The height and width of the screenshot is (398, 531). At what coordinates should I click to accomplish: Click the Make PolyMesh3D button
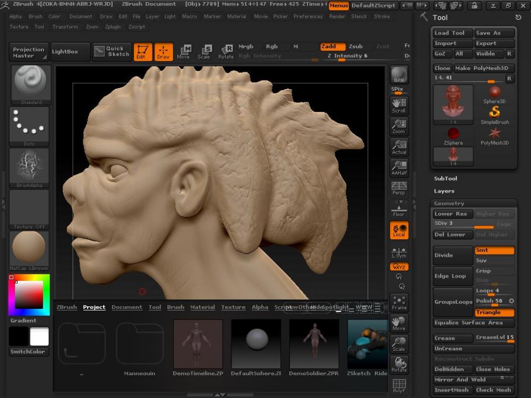coord(484,68)
